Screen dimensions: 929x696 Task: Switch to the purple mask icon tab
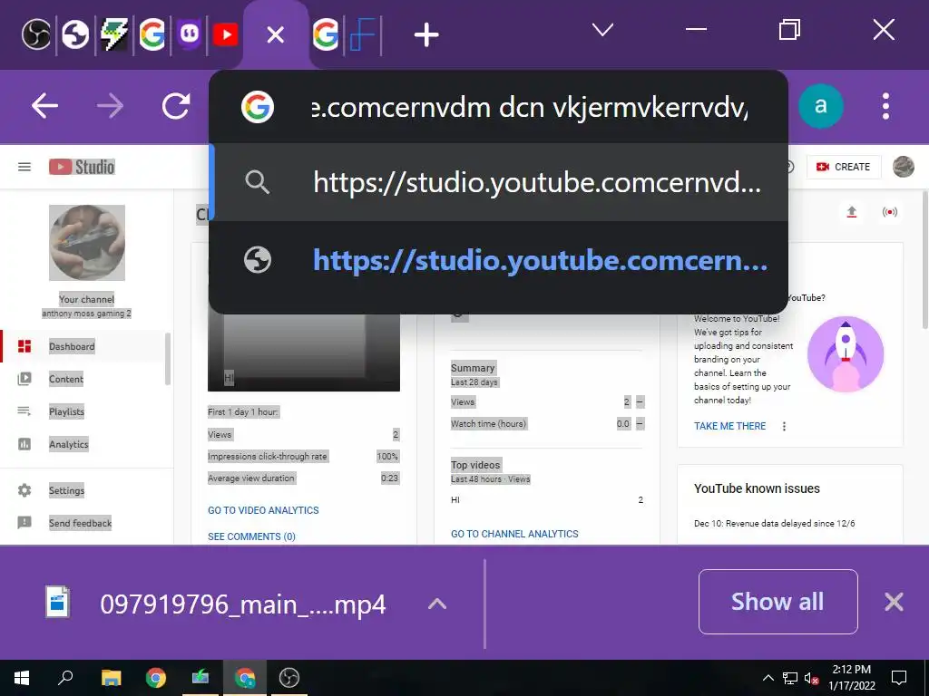189,35
